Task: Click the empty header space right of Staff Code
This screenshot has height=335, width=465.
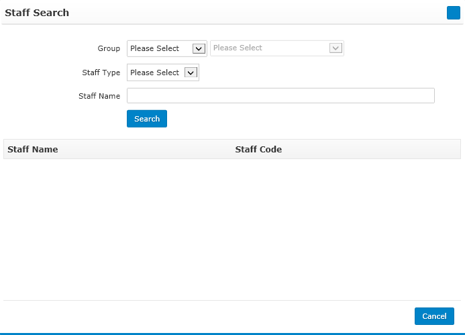Action: [x=370, y=149]
